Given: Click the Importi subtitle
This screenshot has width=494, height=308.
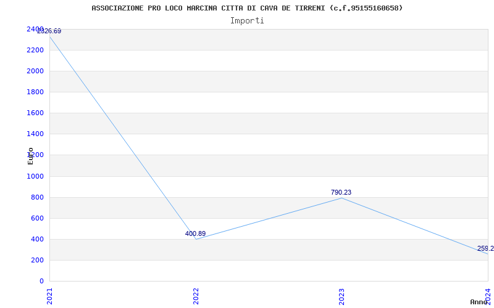Looking at the screenshot, I should [x=247, y=21].
